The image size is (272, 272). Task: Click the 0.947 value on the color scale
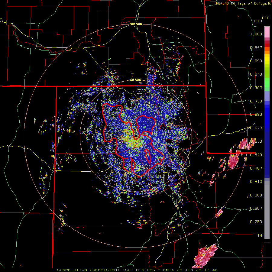pyautogui.click(x=256, y=47)
